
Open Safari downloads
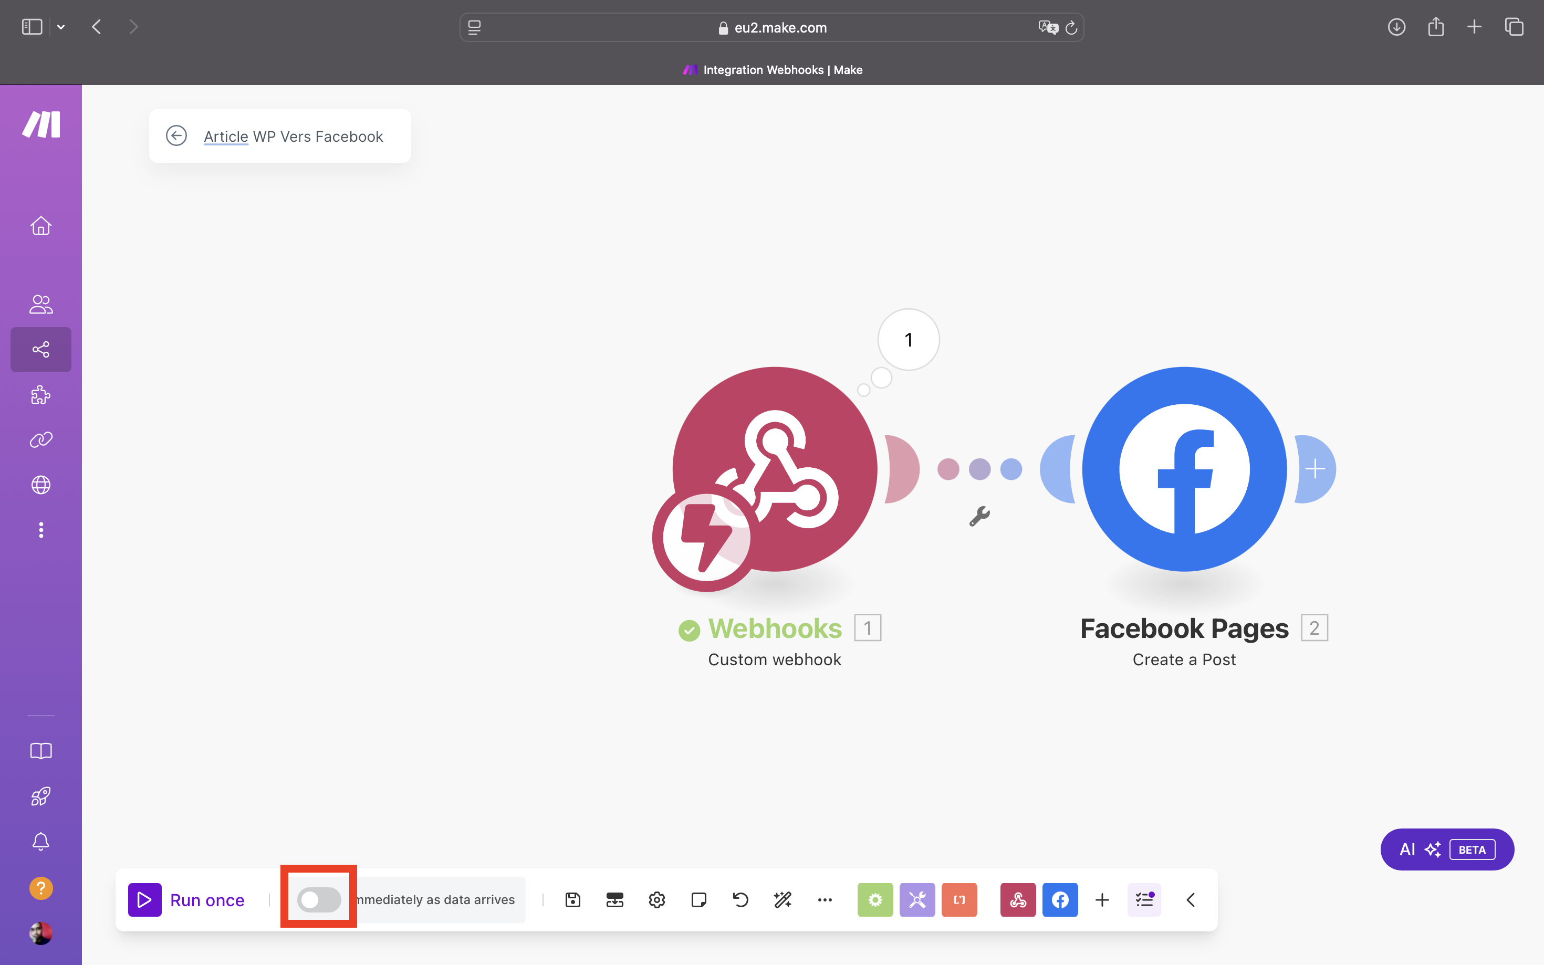coord(1396,27)
